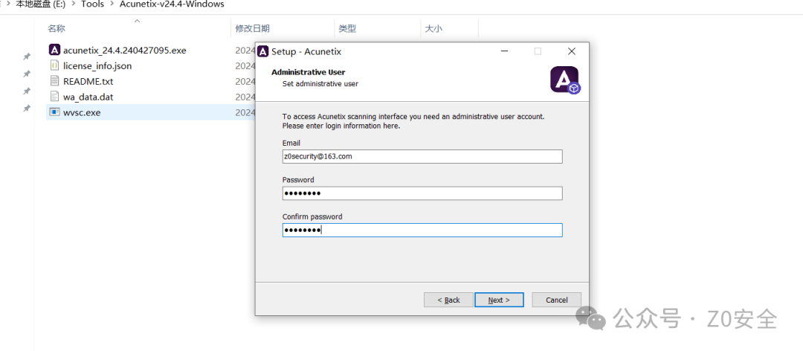The image size is (803, 351).
Task: Select the wvsc.exe file name
Action: [82, 112]
